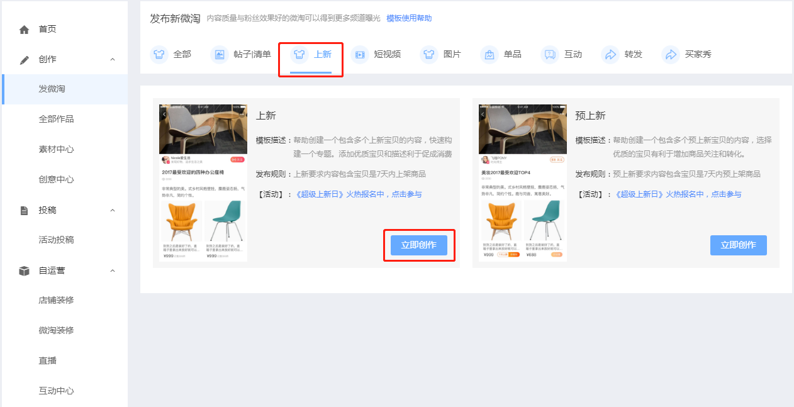This screenshot has height=407, width=794.
Task: Open the 模板使用帮助 help link
Action: [x=409, y=18]
